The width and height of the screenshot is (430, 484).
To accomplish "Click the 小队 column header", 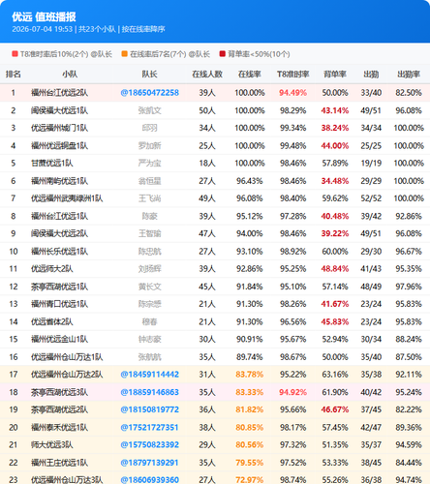I will pos(70,75).
